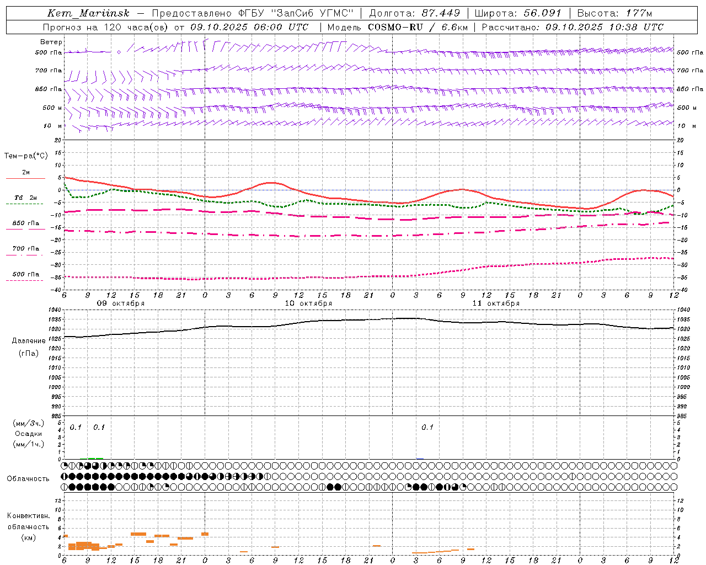This screenshot has height=565, width=706.
Task: Select the text Прогноз на 120 часа(ов)
Action: 106,27
